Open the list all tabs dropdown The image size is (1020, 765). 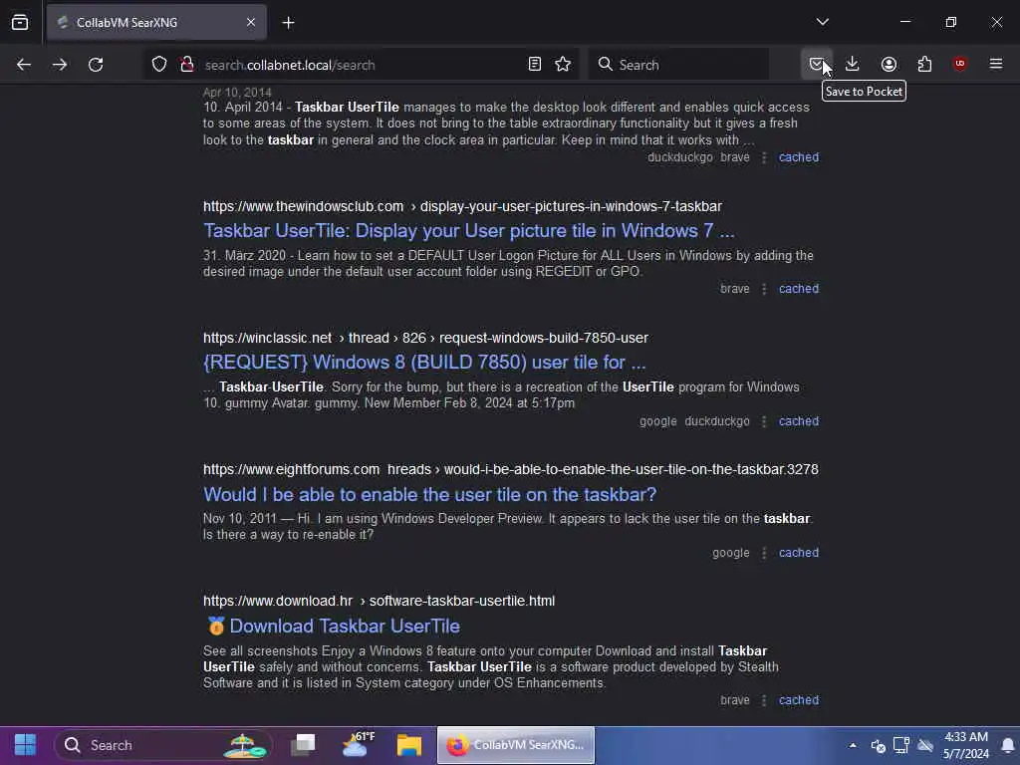pos(822,22)
